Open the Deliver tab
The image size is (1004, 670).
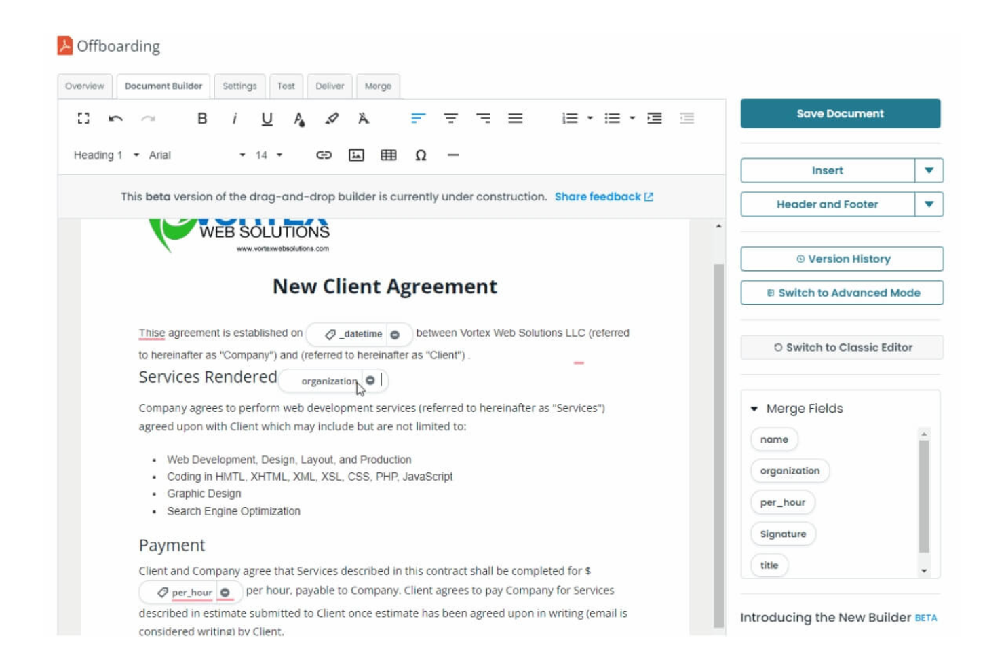(x=332, y=87)
